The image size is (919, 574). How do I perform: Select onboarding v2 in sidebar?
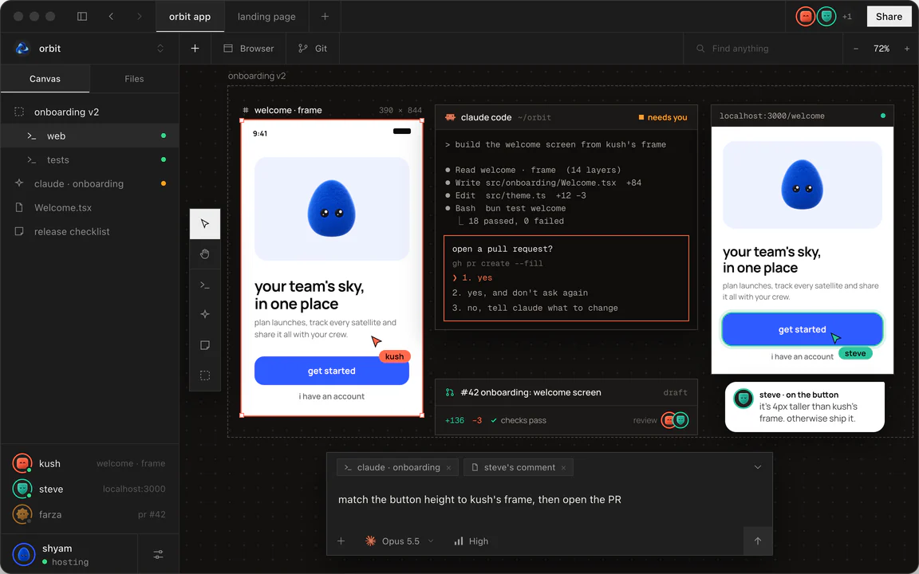point(89,112)
